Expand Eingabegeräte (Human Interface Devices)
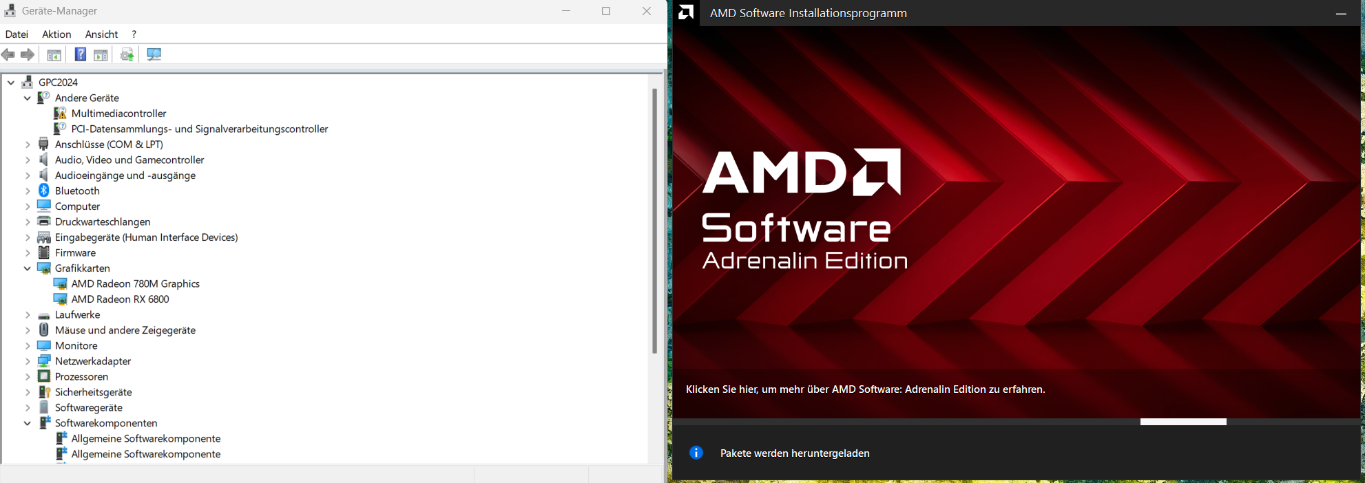Viewport: 1365px width, 483px height. click(28, 237)
